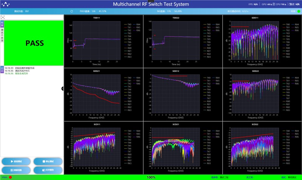Click the red VNA status indicator
The height and width of the screenshot is (180, 302).
(x=11, y=177)
